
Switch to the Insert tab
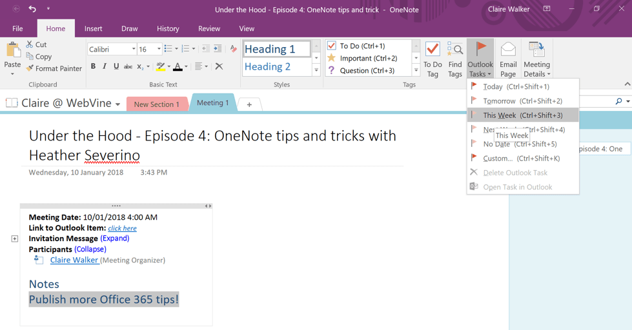(x=93, y=28)
